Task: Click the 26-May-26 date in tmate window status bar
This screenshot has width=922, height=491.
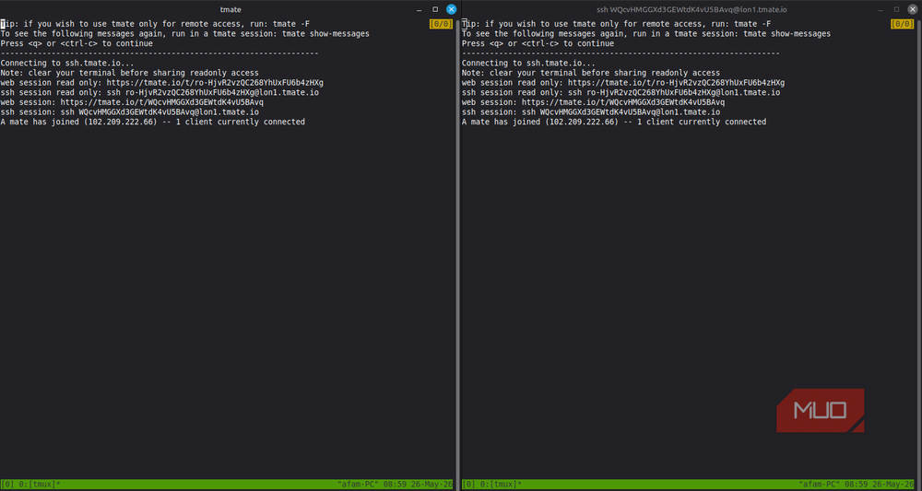Action: [x=431, y=485]
